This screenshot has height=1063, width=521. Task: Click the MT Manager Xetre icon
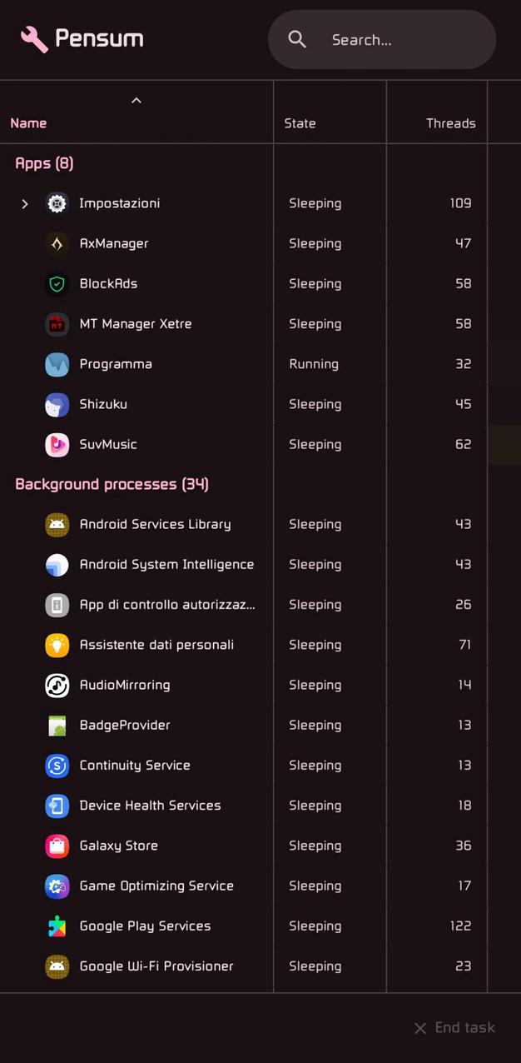point(57,324)
